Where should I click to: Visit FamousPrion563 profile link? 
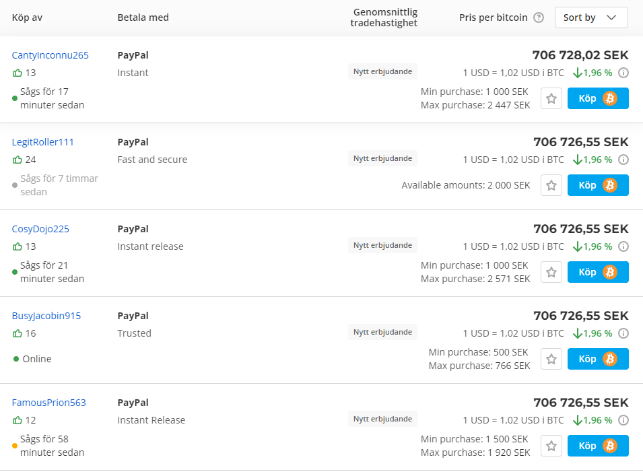[x=49, y=403]
